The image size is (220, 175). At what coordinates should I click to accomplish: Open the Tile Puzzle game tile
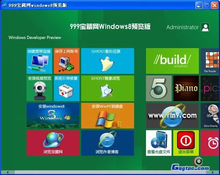pyautogui.click(x=210, y=61)
